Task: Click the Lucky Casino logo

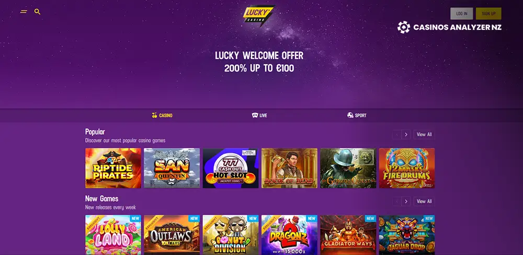Action: pos(258,15)
